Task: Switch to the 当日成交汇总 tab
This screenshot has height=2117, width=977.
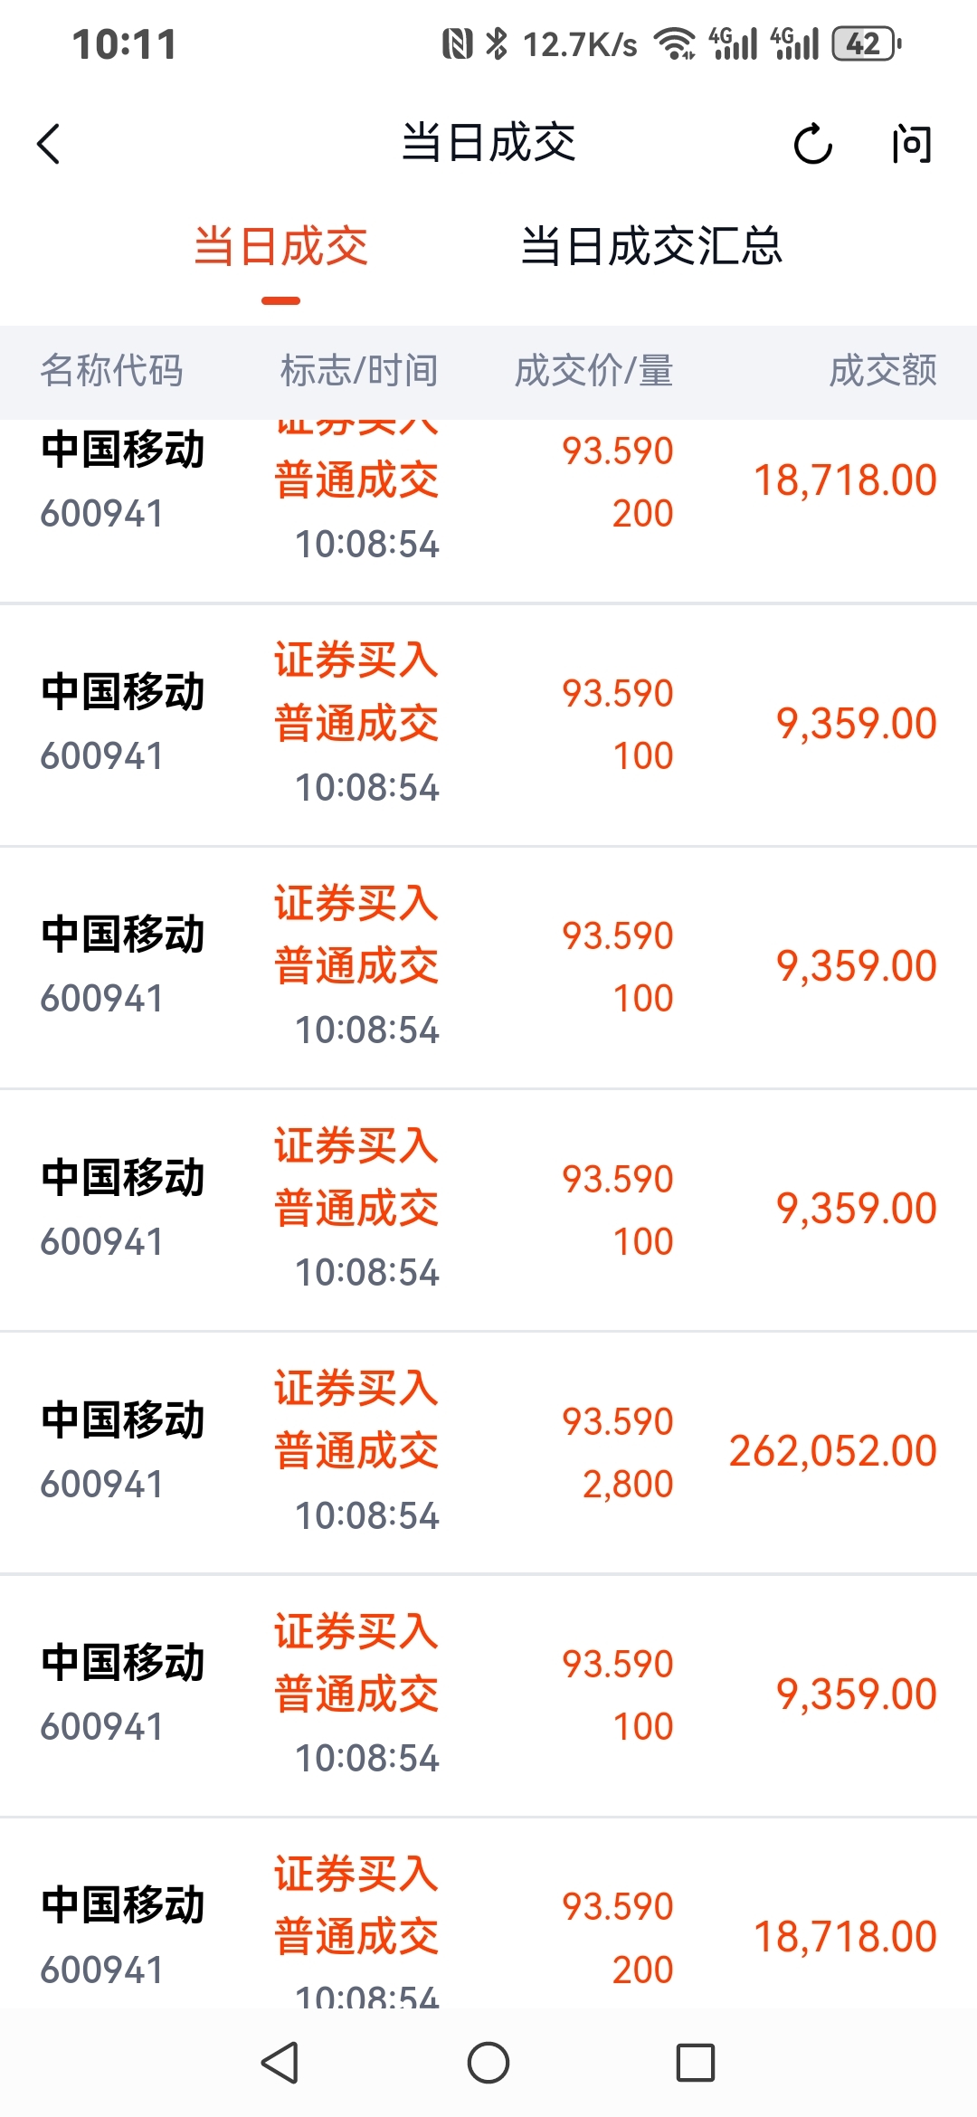Action: pos(651,247)
